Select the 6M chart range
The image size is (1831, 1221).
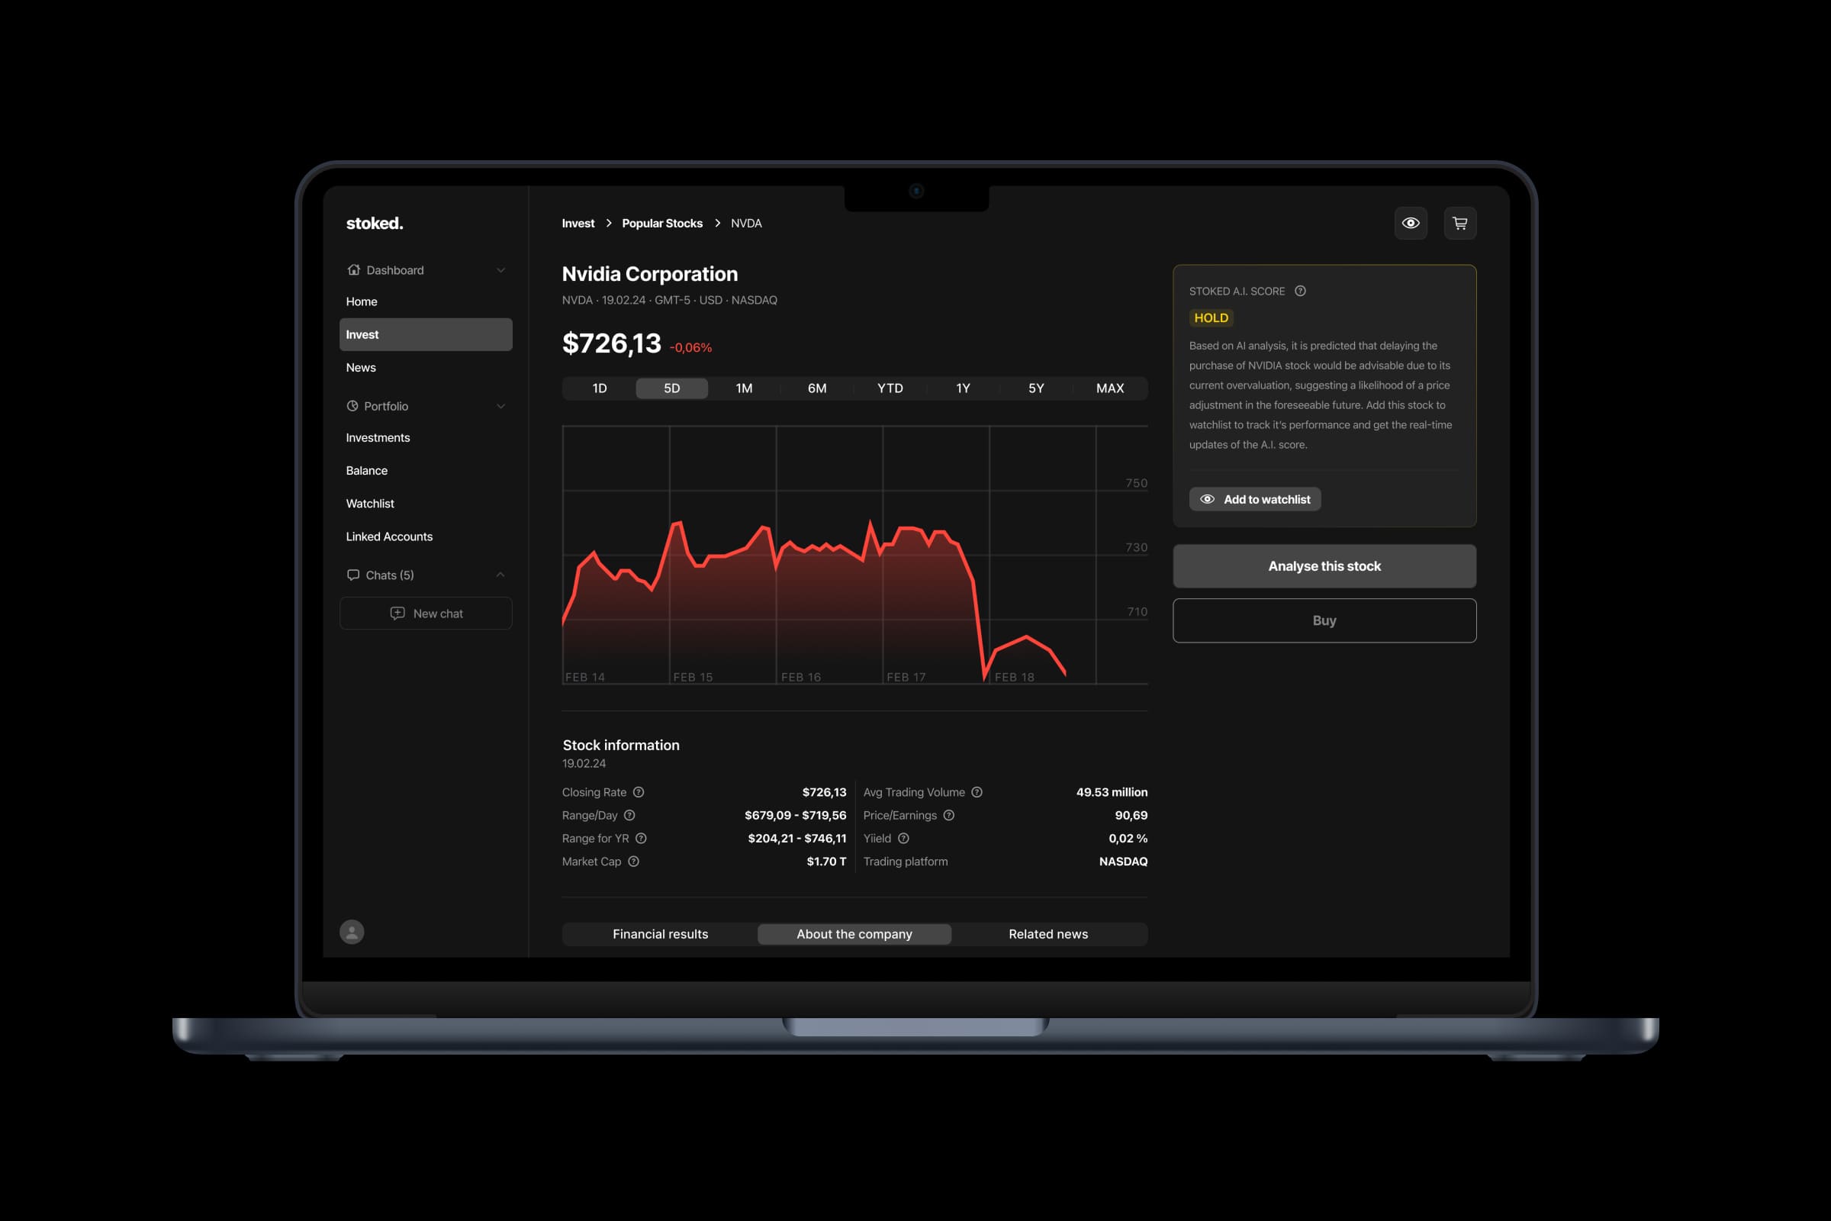[817, 388]
